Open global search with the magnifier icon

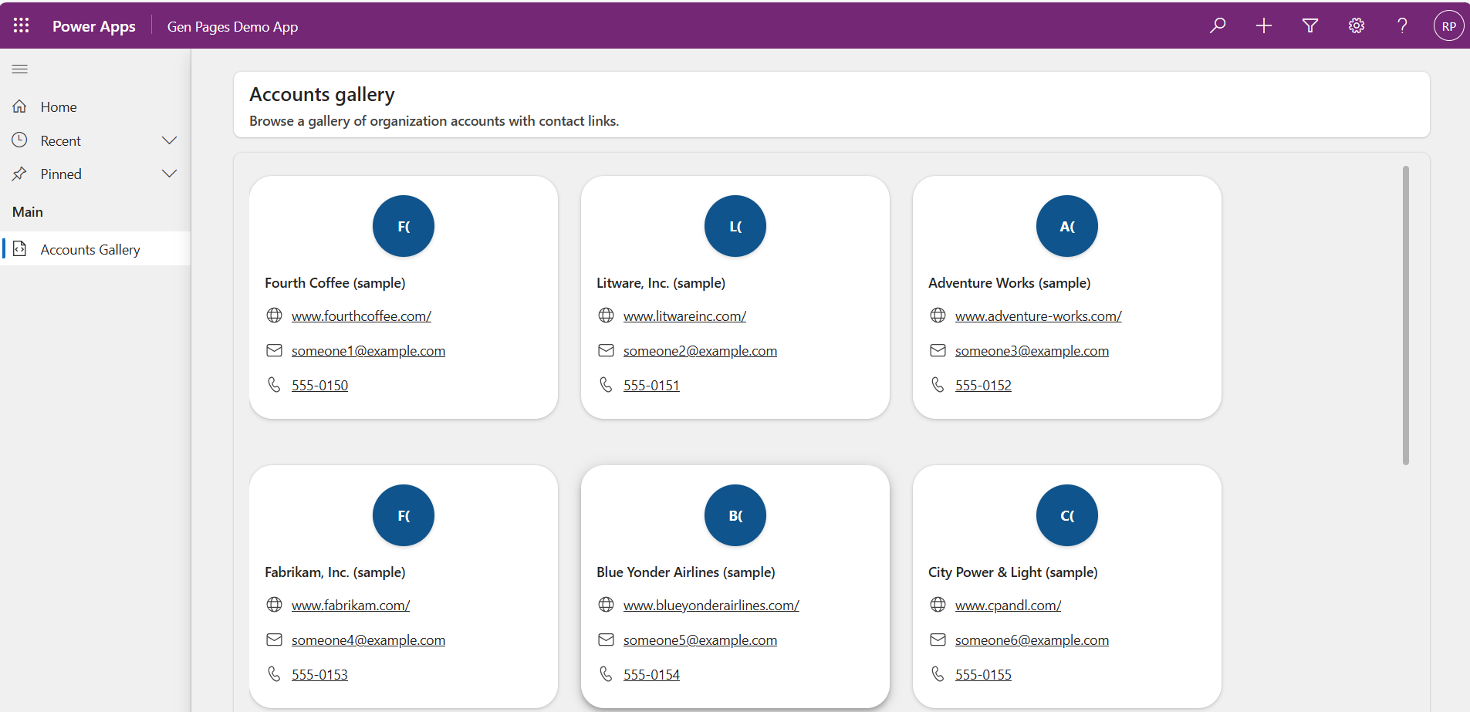click(x=1218, y=25)
